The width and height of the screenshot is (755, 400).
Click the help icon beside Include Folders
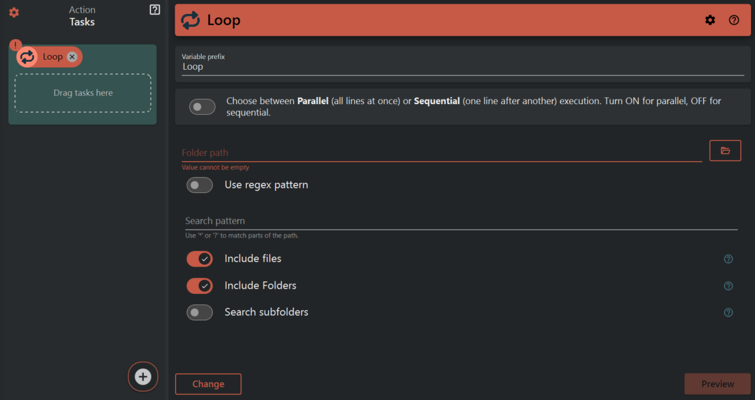(728, 285)
